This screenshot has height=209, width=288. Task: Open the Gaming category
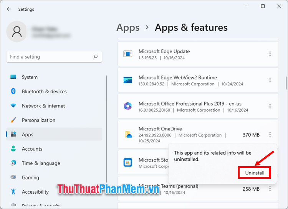pyautogui.click(x=54, y=177)
